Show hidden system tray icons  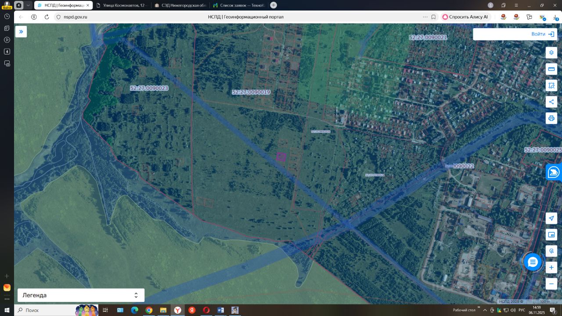click(485, 310)
